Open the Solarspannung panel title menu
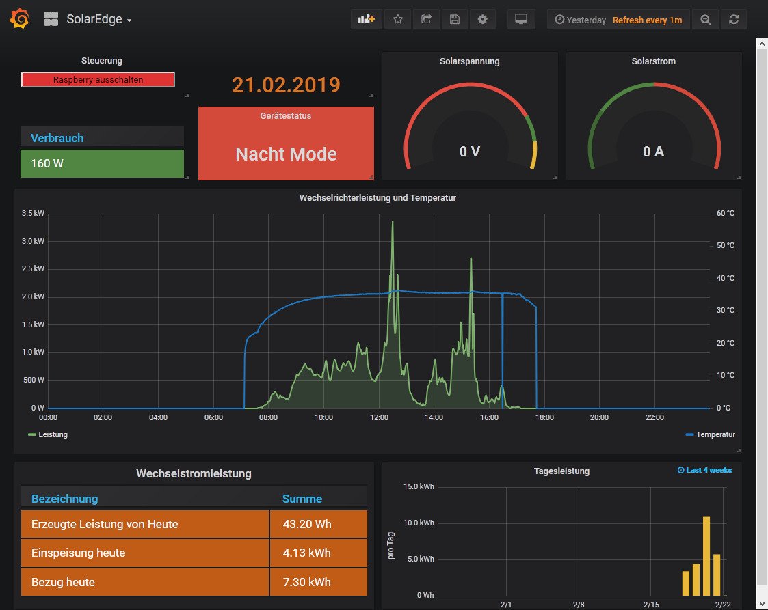 point(469,61)
